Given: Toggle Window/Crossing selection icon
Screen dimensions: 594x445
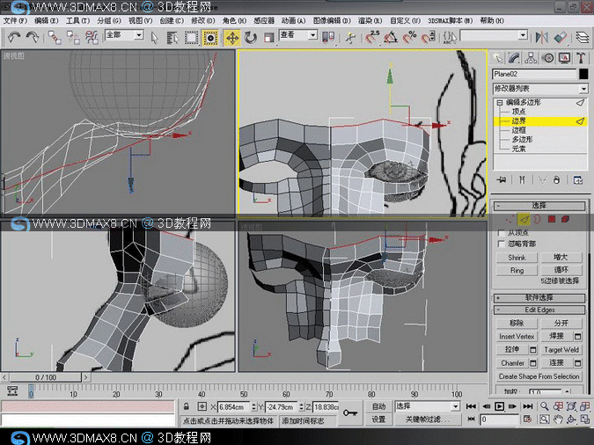Looking at the screenshot, I should pos(210,38).
